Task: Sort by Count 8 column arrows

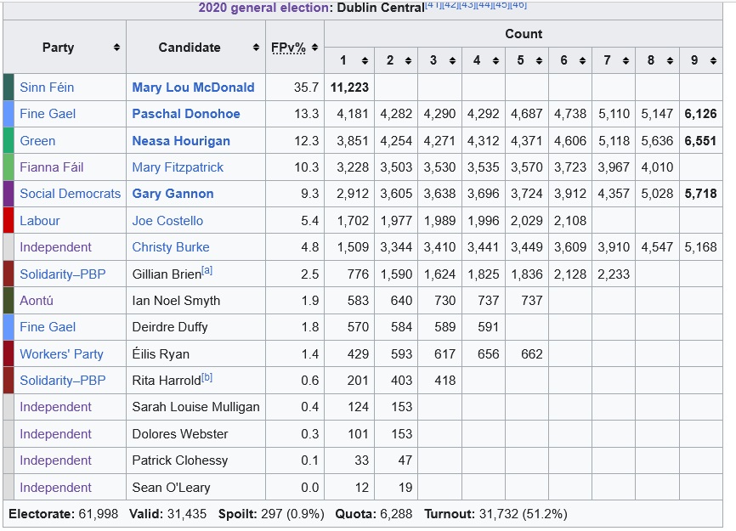Action: click(670, 60)
